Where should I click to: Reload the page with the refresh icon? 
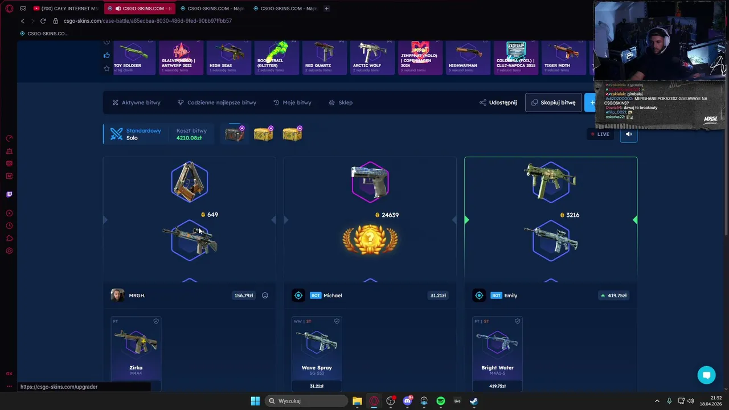pos(43,21)
